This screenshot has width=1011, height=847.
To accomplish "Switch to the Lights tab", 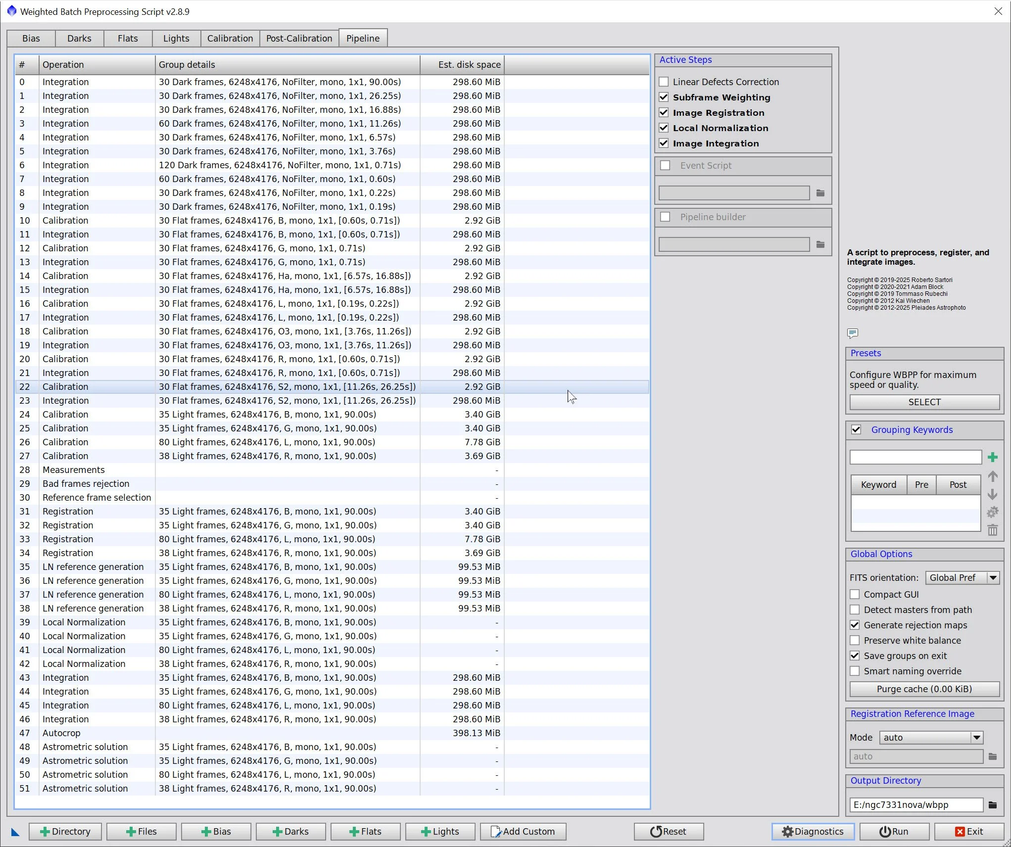I will (x=176, y=38).
